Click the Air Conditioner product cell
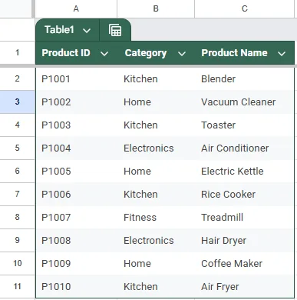Screen dimensions: 297x300 click(x=245, y=148)
